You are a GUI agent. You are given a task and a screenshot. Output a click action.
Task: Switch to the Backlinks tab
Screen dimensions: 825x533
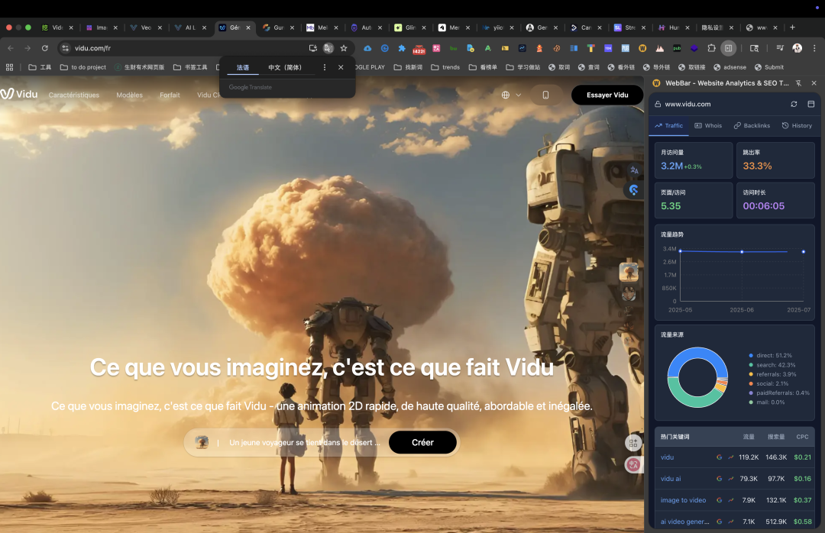pyautogui.click(x=752, y=126)
